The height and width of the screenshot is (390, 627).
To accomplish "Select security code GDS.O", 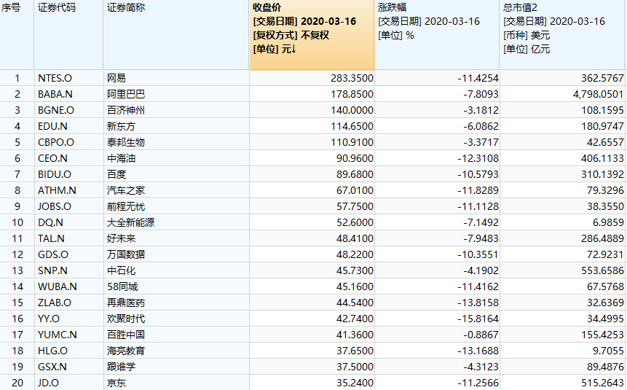I will (53, 254).
